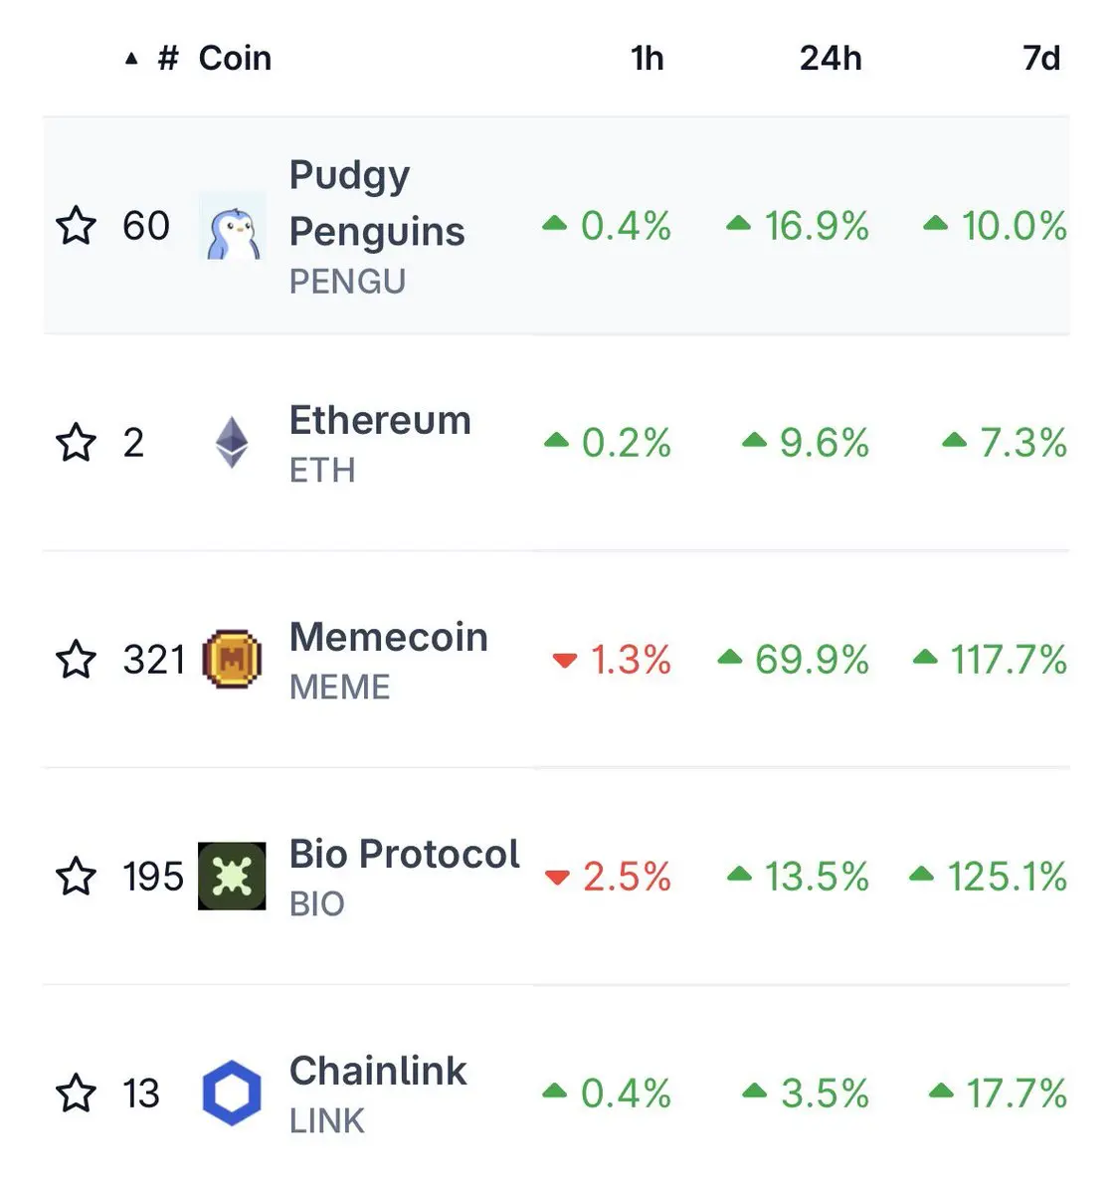Click the Chainlink blue hexagon logo
The image size is (1112, 1194).
pos(232,1094)
